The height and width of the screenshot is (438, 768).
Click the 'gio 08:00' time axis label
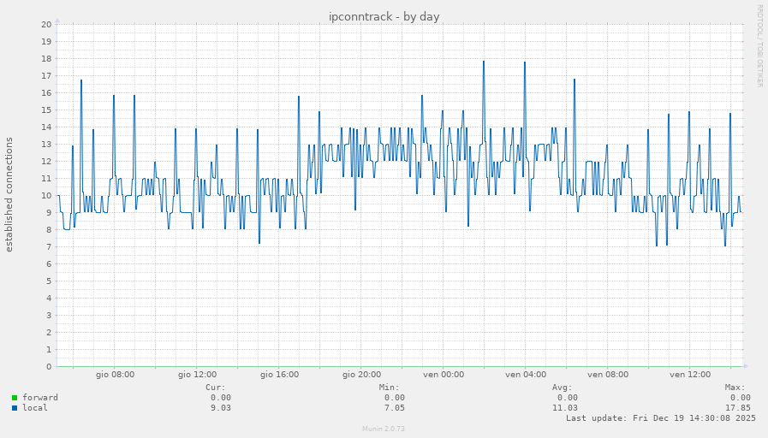(x=115, y=375)
